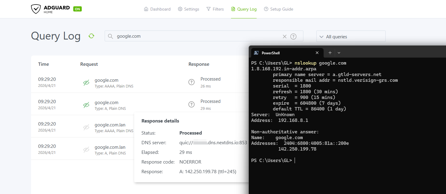446x194 pixels.
Task: Toggle eye icon for google.com.lan AAAA query
Action: [86, 127]
